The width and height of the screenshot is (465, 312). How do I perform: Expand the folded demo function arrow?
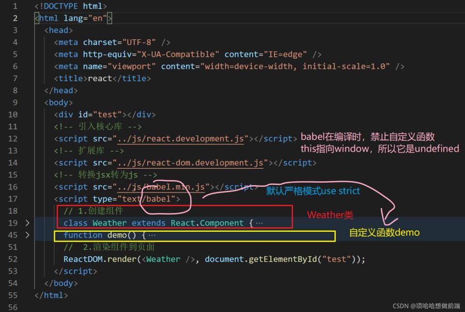27,235
